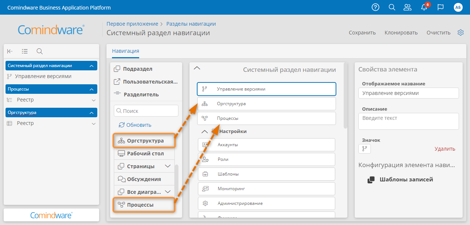Select Рабочий стол in elements list

coord(144,153)
